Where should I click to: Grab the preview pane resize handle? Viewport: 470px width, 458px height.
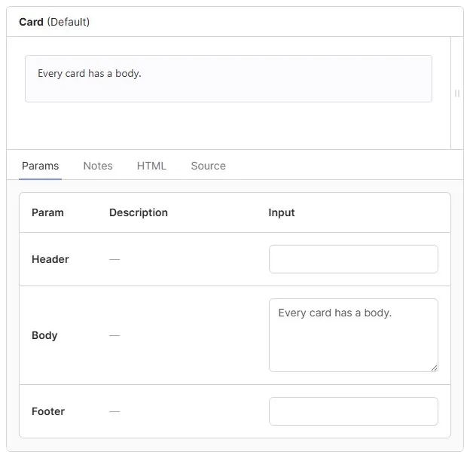456,93
